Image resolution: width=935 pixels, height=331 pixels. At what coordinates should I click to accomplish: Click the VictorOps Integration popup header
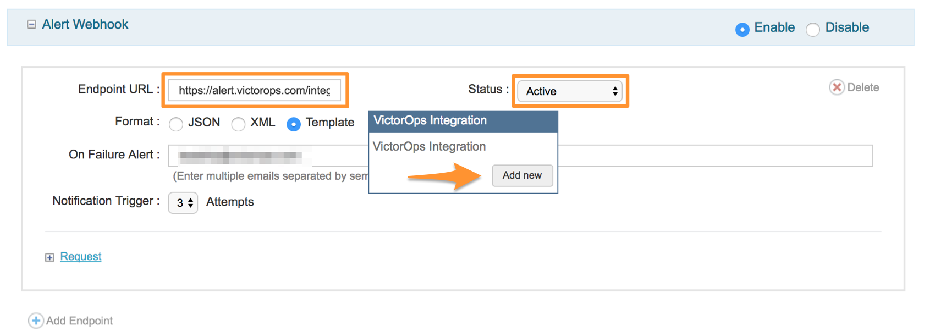[x=463, y=121]
